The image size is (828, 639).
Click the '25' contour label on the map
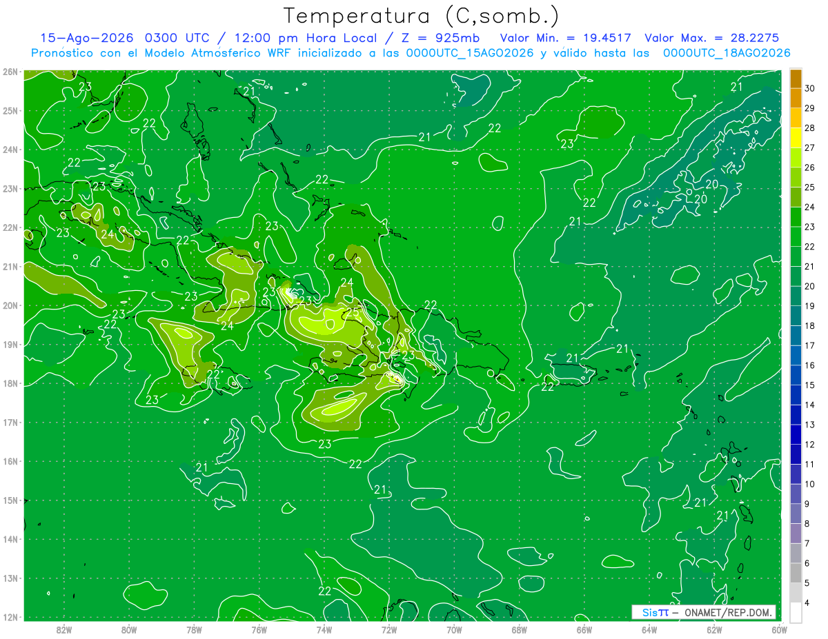353,312
